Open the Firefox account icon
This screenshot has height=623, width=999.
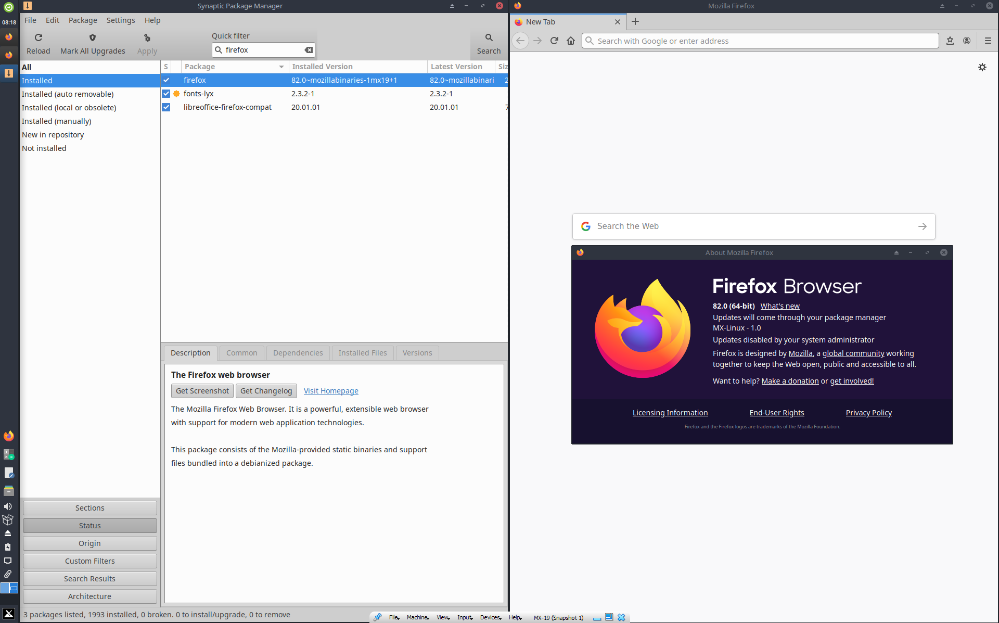pyautogui.click(x=967, y=41)
